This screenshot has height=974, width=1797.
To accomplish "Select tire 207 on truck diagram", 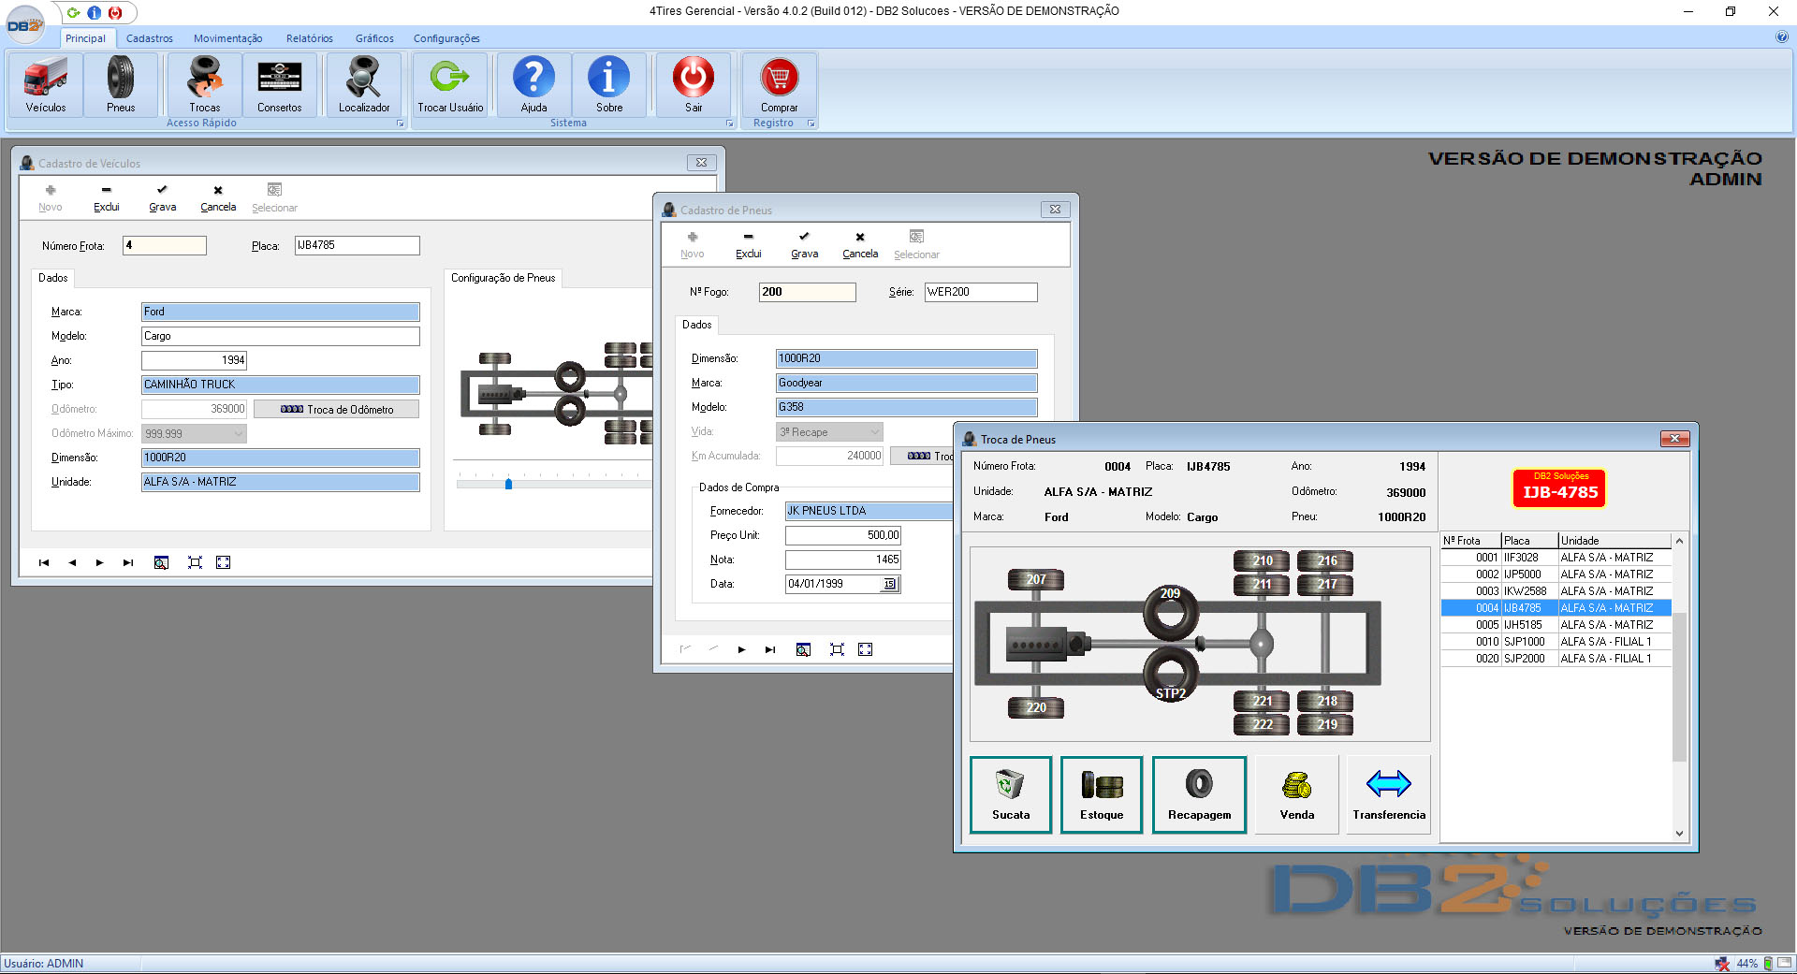I will [1036, 579].
